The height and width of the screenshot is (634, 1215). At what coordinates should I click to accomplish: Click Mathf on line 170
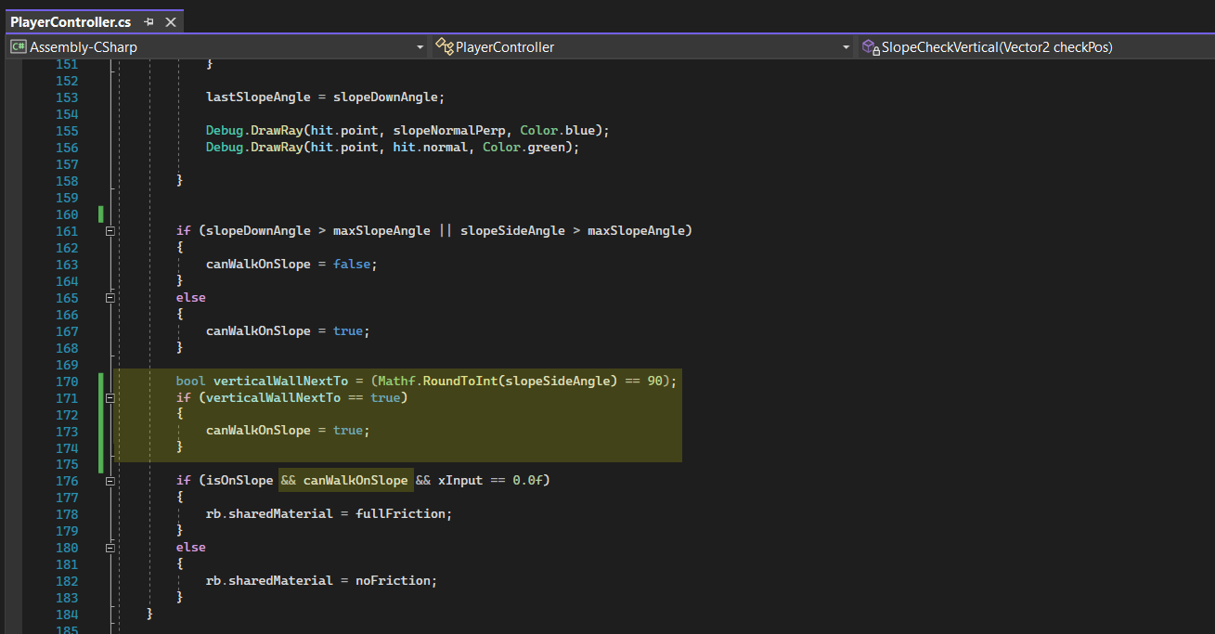[x=396, y=381]
